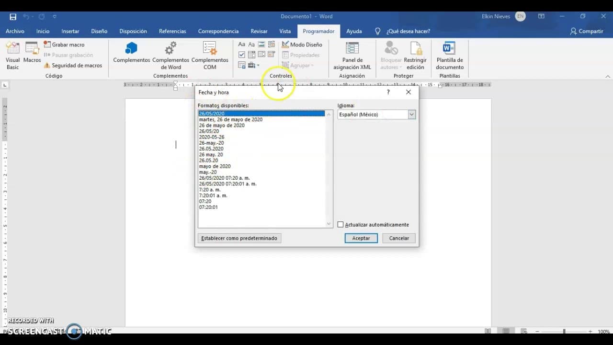The width and height of the screenshot is (613, 345).
Task: Toggle Modo Diseño in Controles group
Action: (x=302, y=45)
